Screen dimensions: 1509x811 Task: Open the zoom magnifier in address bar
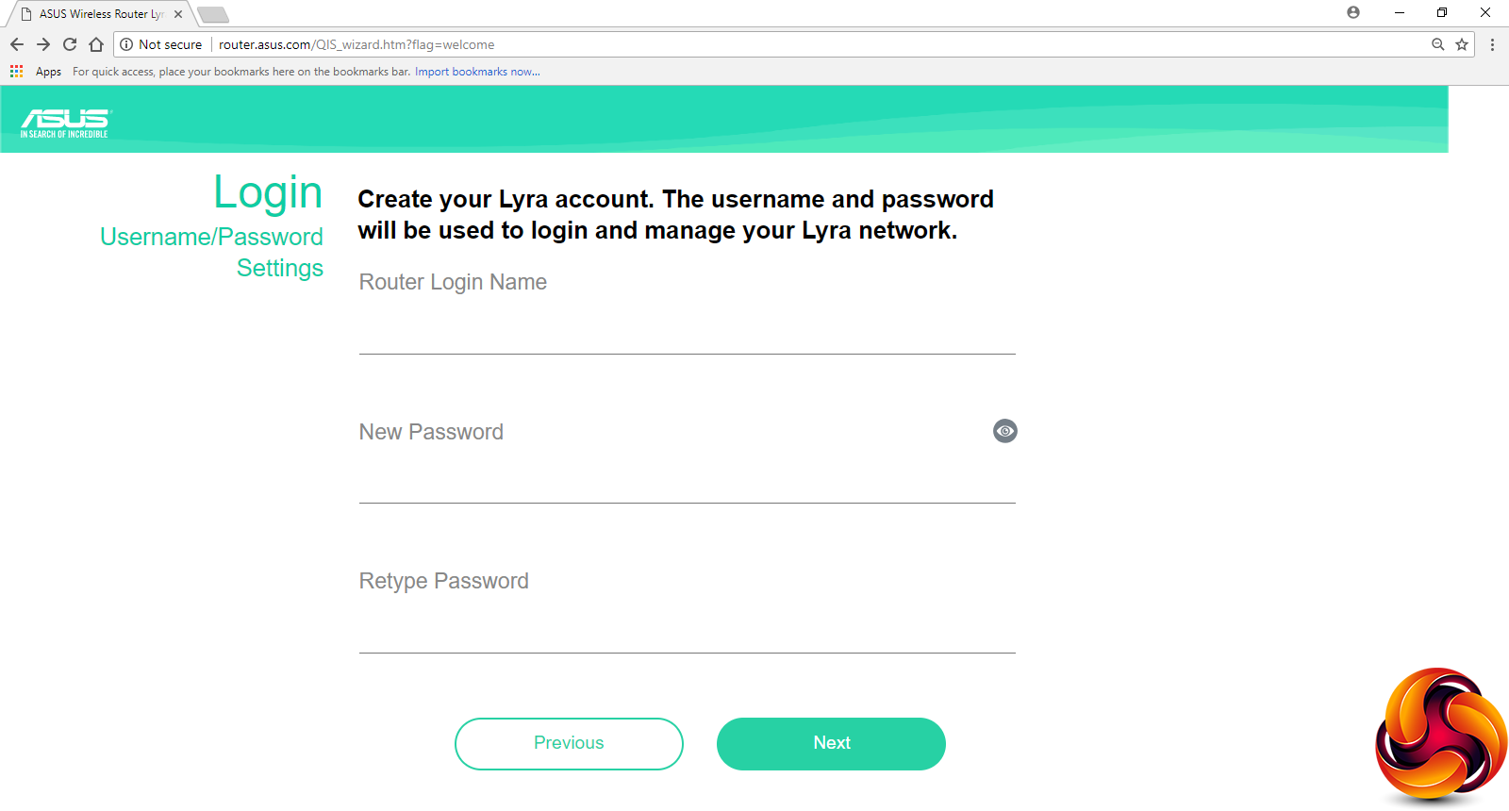tap(1438, 44)
